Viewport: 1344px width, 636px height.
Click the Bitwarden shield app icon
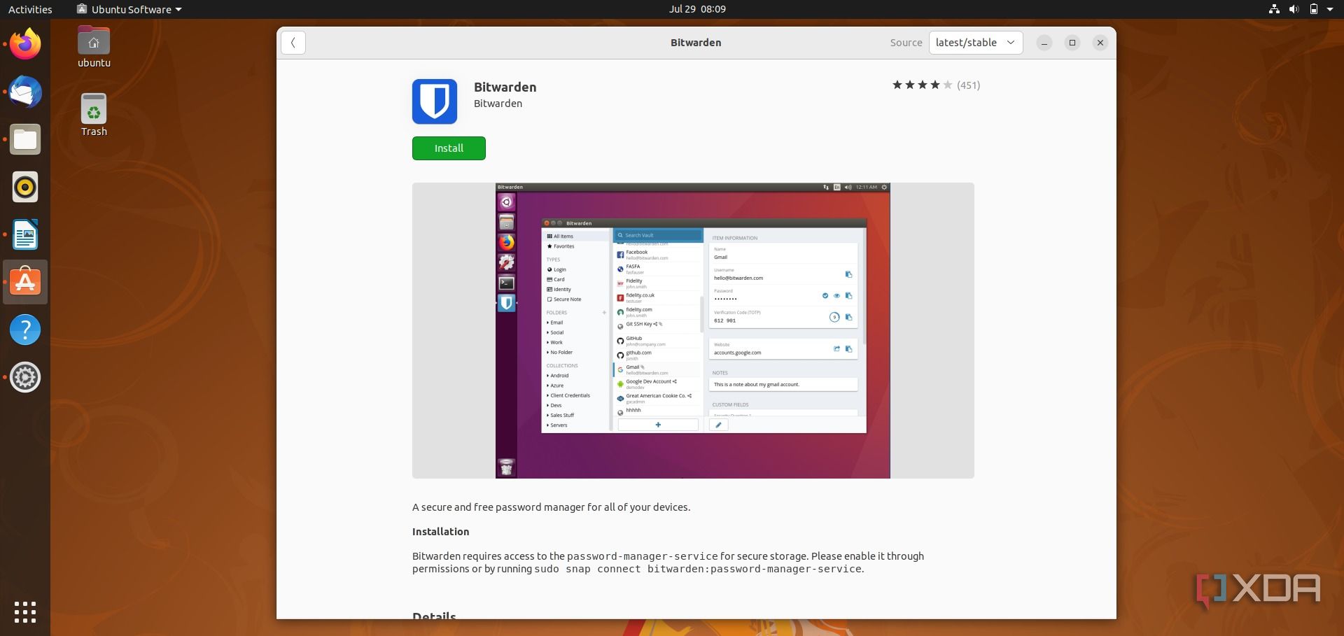coord(435,101)
